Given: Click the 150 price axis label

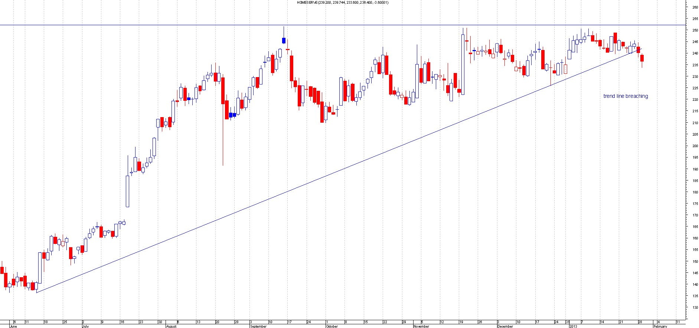Looking at the screenshot, I should click(x=695, y=262).
